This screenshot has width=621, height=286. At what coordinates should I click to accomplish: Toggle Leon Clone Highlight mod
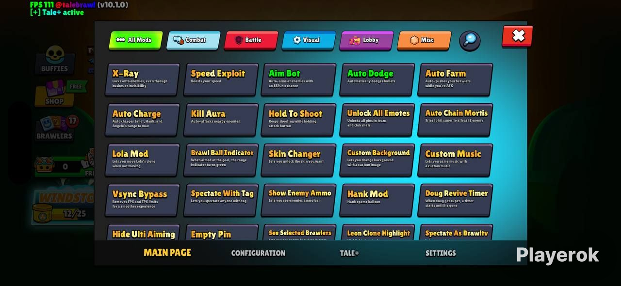[x=377, y=233]
